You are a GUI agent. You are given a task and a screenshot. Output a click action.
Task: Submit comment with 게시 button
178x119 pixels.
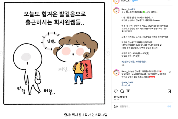[x=169, y=106]
